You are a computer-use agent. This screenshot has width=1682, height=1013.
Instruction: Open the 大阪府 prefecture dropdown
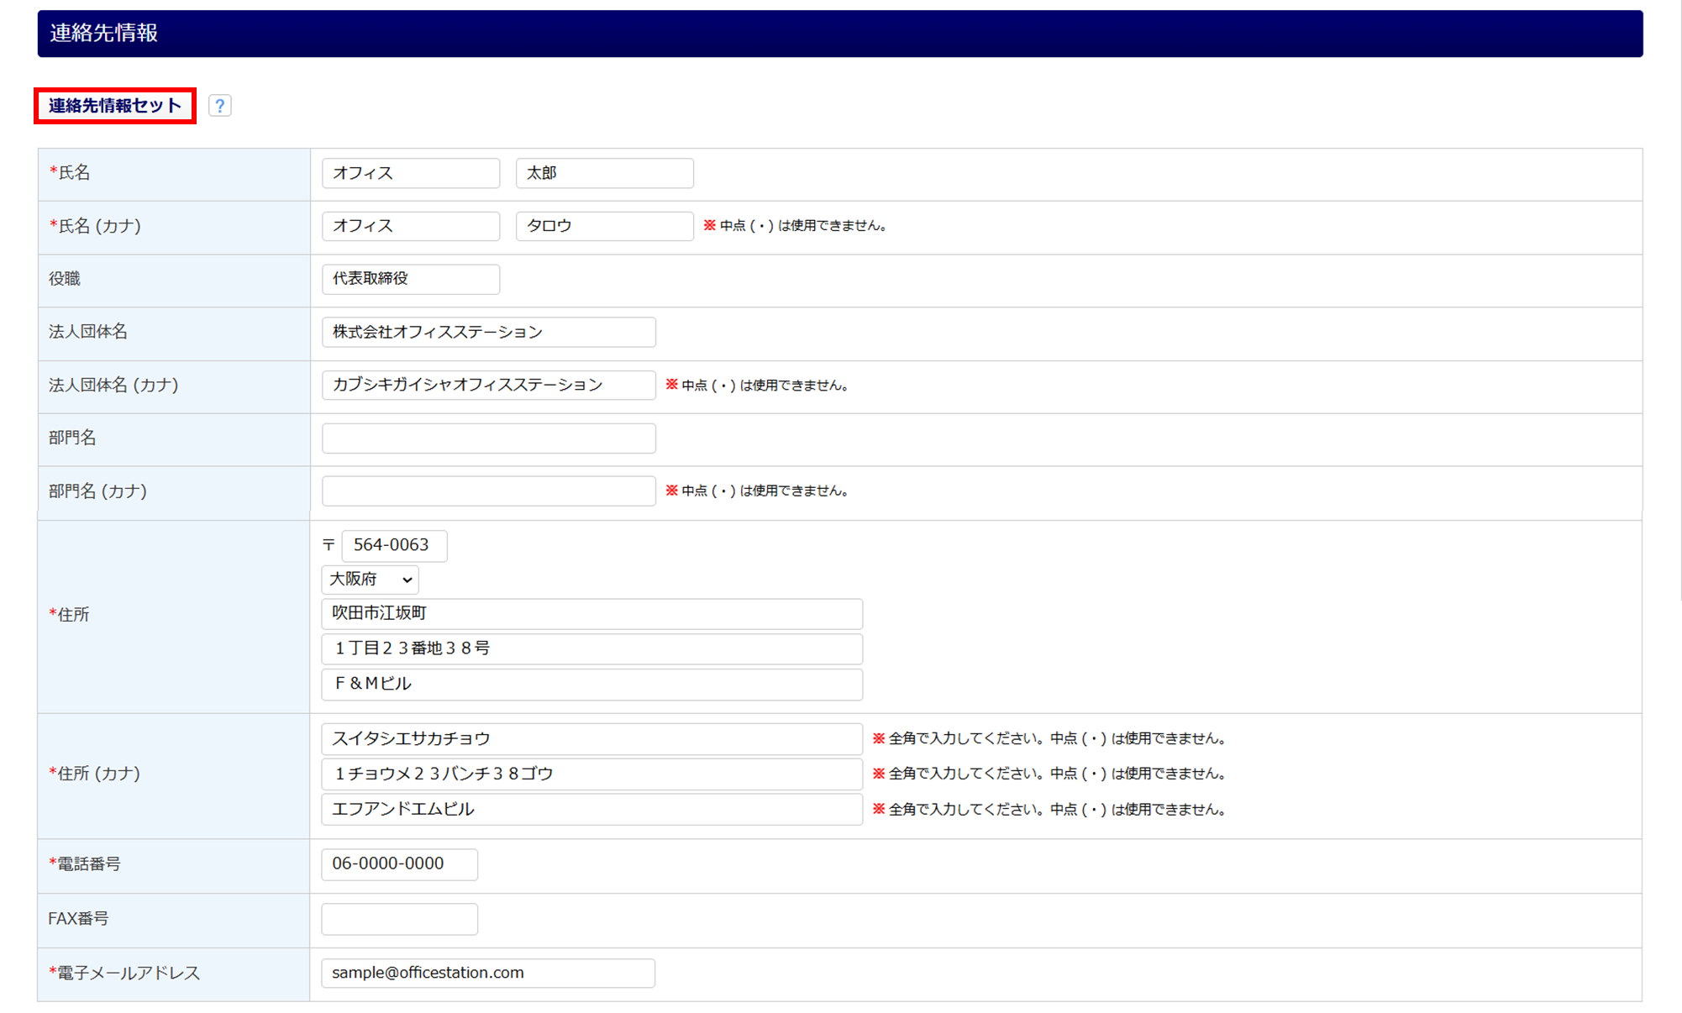[370, 580]
